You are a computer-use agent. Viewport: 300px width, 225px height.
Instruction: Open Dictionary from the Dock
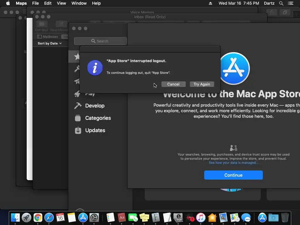click(x=122, y=218)
